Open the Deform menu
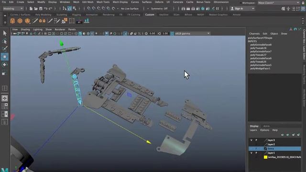Viewport: 306px width, 172px height. (x=159, y=2)
